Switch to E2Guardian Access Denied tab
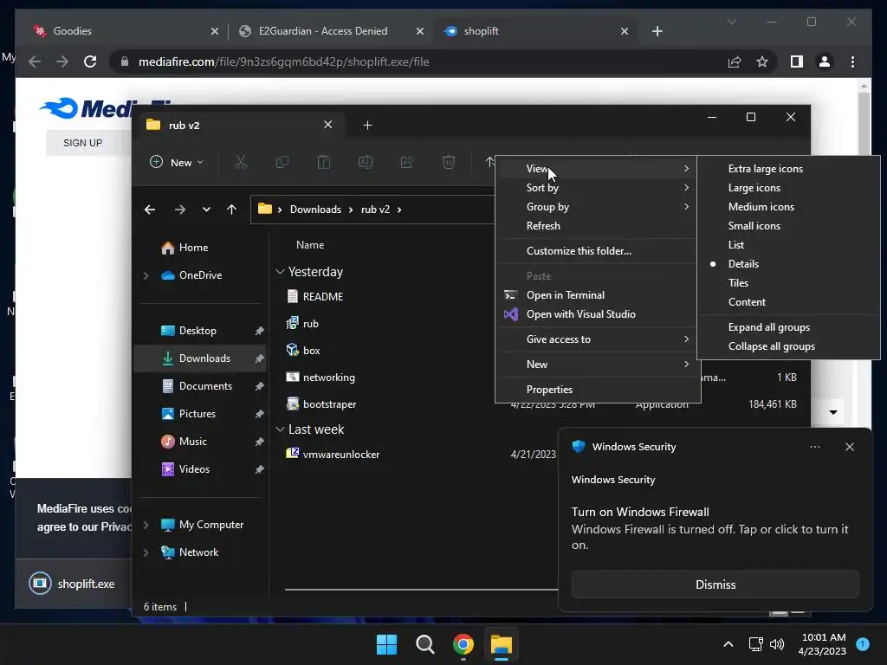The height and width of the screenshot is (665, 887). click(322, 31)
